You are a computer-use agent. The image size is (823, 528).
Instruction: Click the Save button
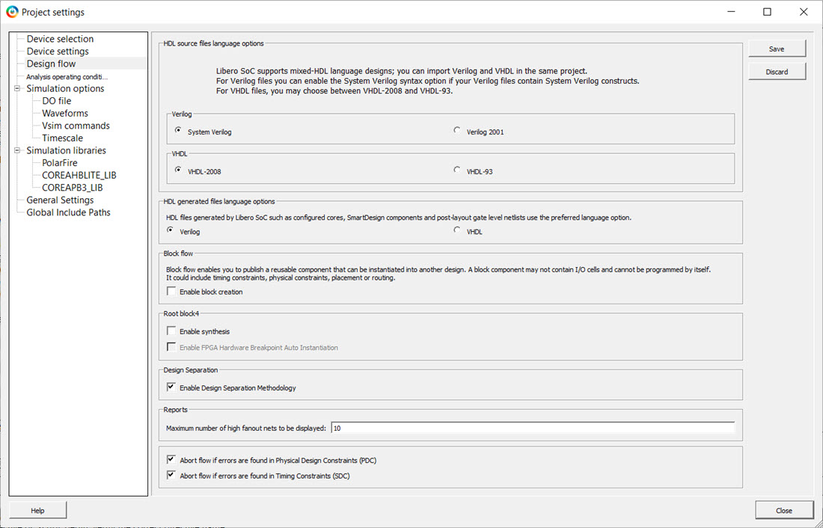point(777,49)
